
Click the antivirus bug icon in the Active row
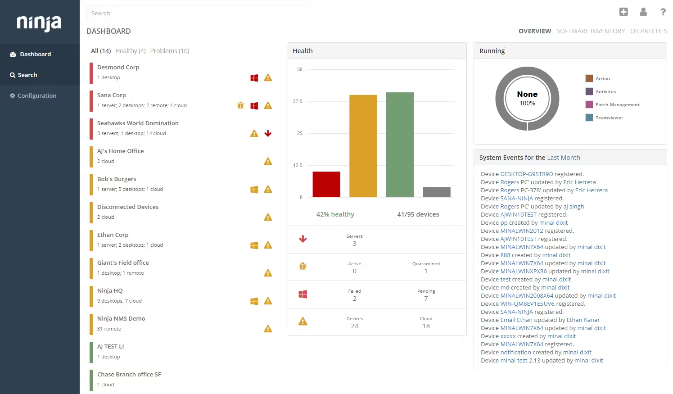[x=303, y=267]
